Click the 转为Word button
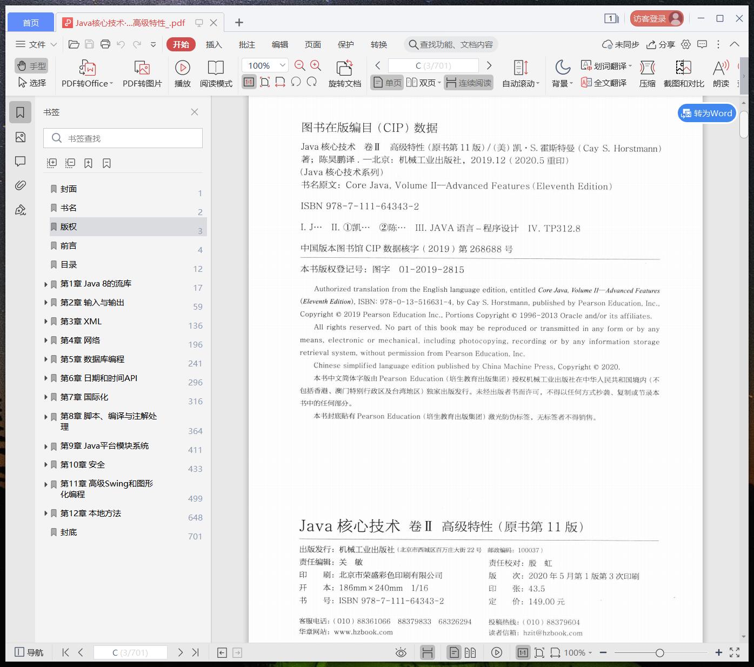 point(707,113)
